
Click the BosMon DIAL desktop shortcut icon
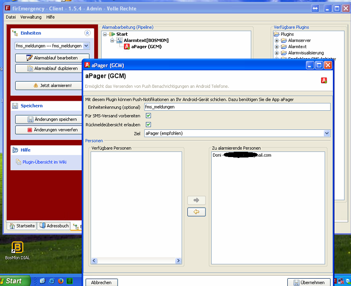coord(17,247)
